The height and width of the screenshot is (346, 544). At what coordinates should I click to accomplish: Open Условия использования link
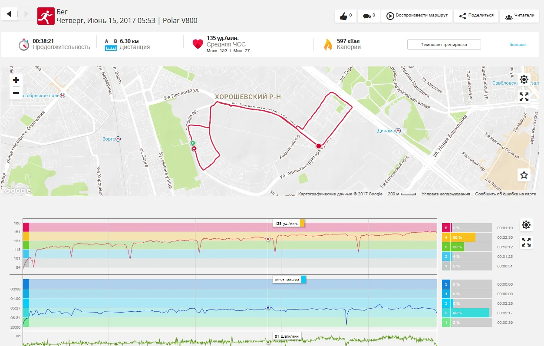tap(445, 194)
